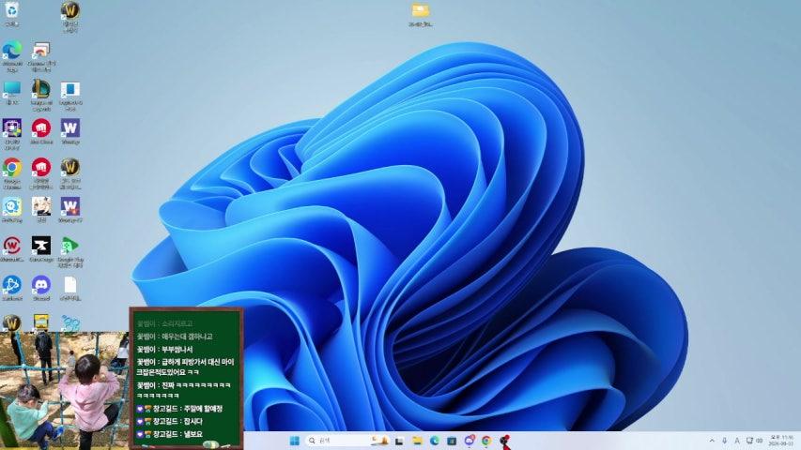Open the Windows Start menu

tap(294, 441)
